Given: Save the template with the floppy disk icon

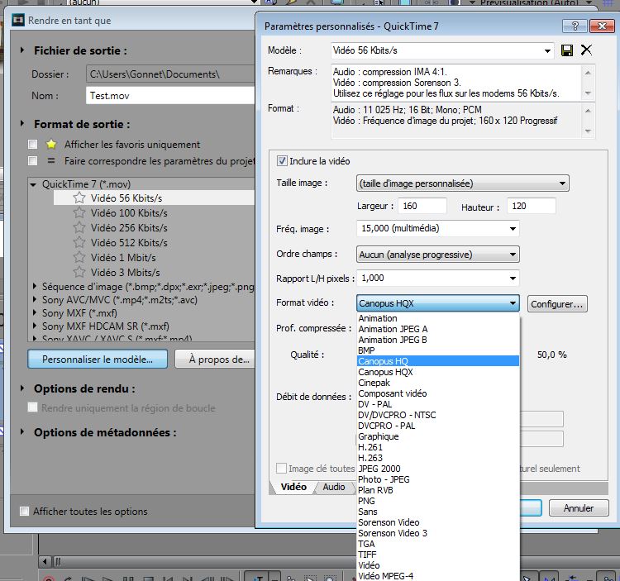Looking at the screenshot, I should point(567,50).
